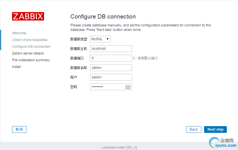Select Configure DB connection in the sidebar
Screen dimensions: 238x150
coord(31,47)
